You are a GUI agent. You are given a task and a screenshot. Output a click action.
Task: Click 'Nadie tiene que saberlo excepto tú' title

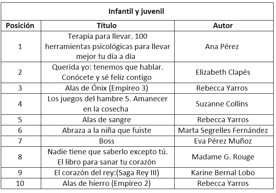click(107, 157)
